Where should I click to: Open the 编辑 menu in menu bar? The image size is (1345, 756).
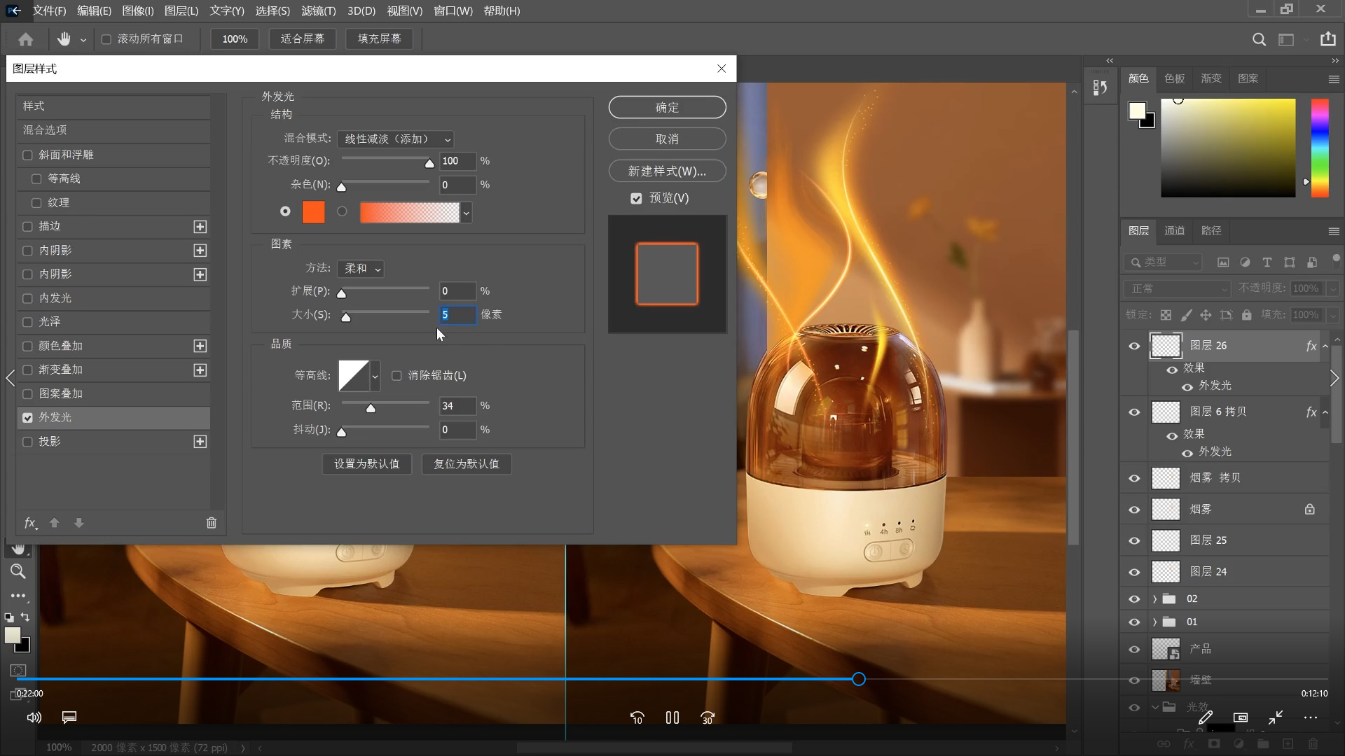(92, 10)
